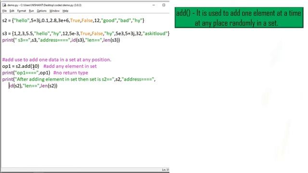This screenshot has height=173, width=308.
Task: Open the Format menu
Action: (22, 11)
